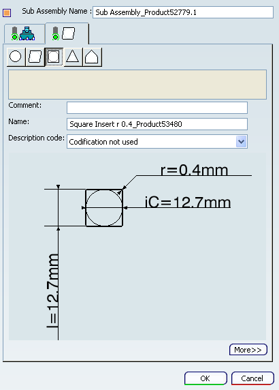Screen dimensions: 279x390
Task: Select the square insert shape icon
Action: tap(54, 57)
